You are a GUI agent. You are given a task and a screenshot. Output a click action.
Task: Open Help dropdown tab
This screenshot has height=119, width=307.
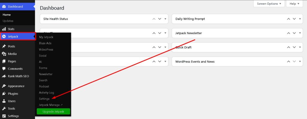[294, 4]
